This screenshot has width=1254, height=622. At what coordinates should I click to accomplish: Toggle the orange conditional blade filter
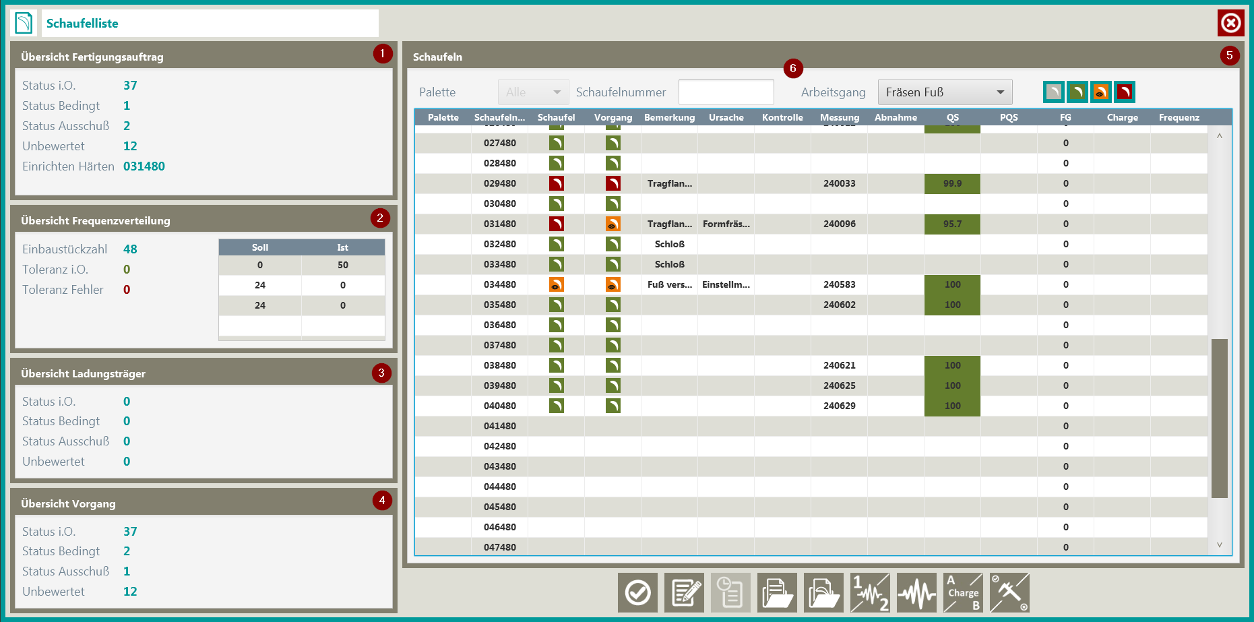1101,92
